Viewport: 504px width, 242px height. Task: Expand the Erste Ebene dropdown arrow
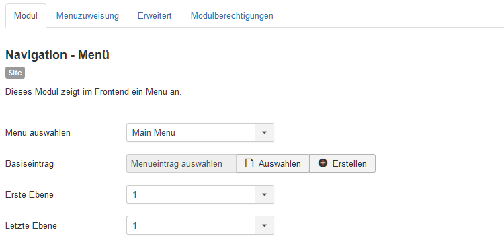264,194
